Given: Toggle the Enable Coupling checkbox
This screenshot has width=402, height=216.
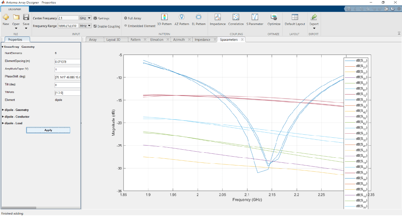Looking at the screenshot, I should click(x=95, y=26).
